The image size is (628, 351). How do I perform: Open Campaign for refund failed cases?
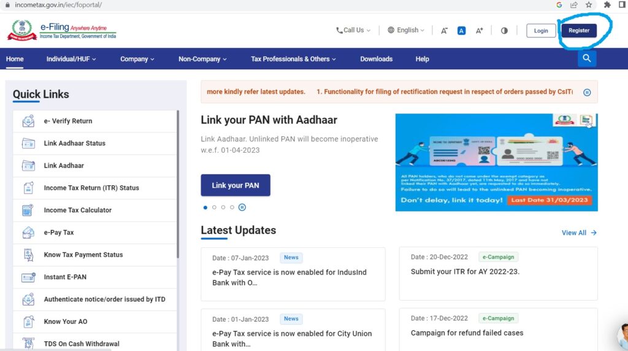pos(498,330)
